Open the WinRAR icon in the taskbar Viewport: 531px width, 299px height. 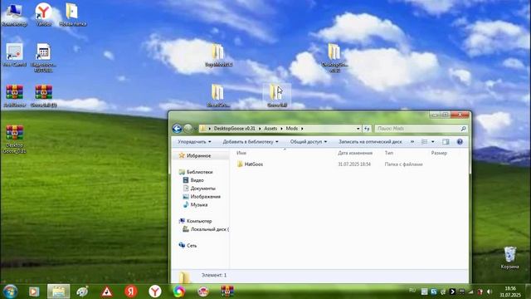coord(227,292)
